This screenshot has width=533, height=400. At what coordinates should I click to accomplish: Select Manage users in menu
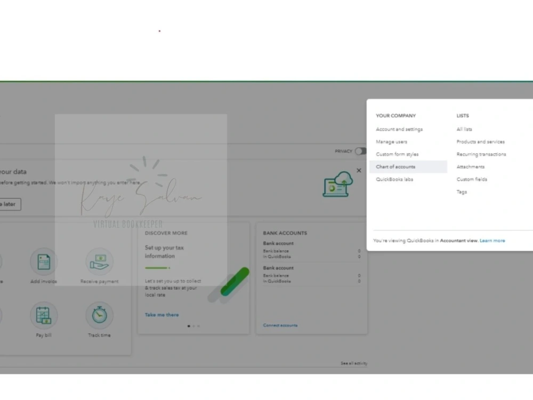[391, 142]
